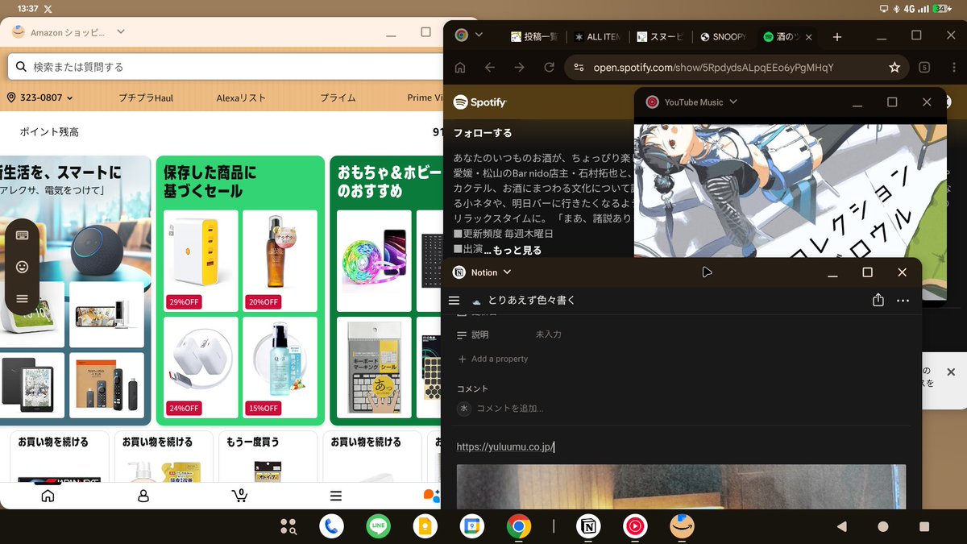Screen dimensions: 967x544
Task: Open Notion page more options
Action: [x=903, y=300]
